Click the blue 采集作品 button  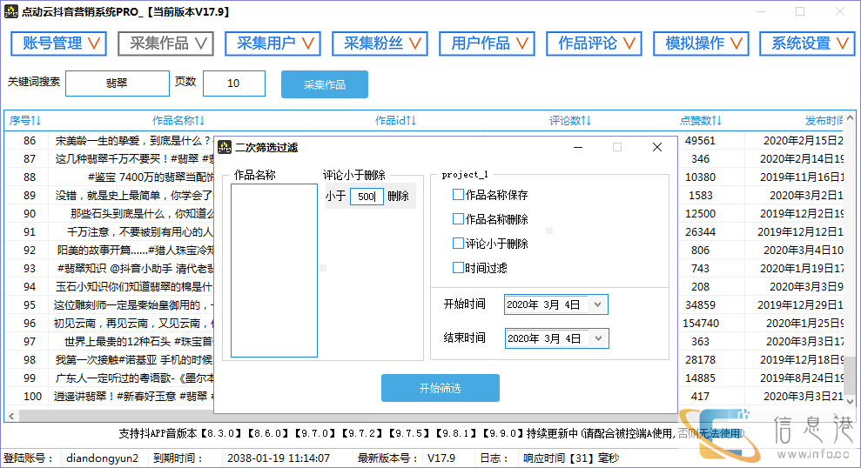click(x=324, y=84)
